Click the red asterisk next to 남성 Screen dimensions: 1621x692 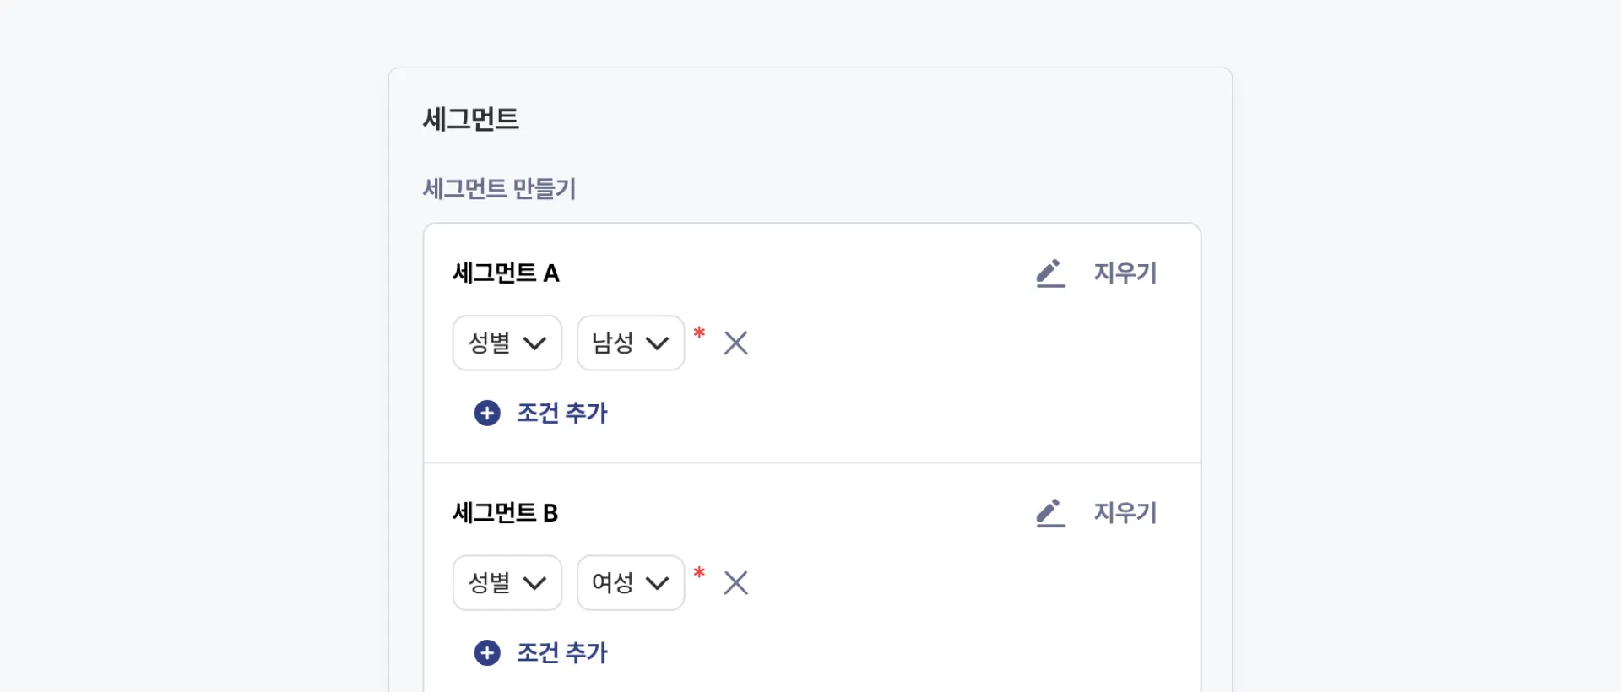pos(699,333)
